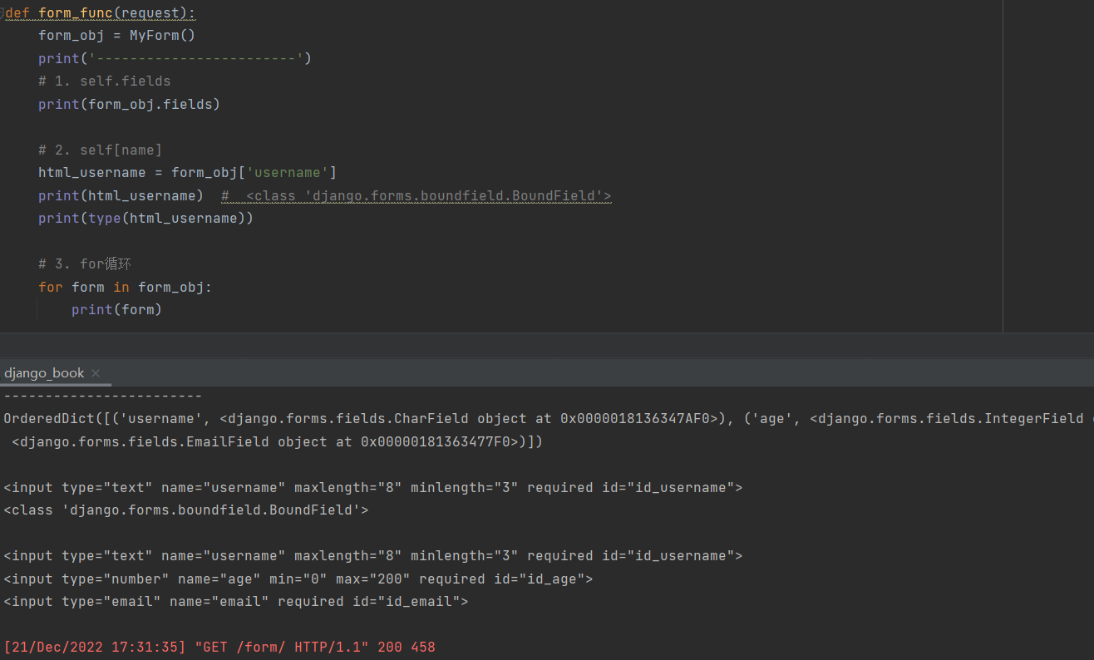The height and width of the screenshot is (660, 1094).
Task: Click the dashed-string print line in the editor
Action: (175, 58)
